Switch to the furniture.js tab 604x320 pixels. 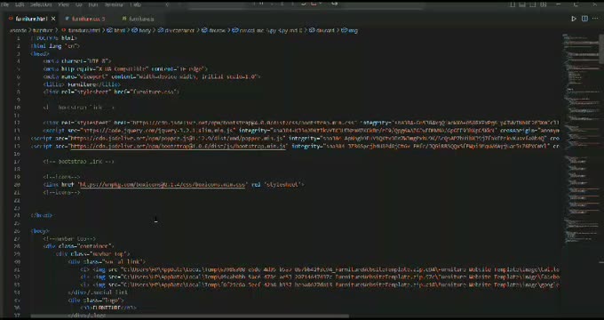(138, 19)
